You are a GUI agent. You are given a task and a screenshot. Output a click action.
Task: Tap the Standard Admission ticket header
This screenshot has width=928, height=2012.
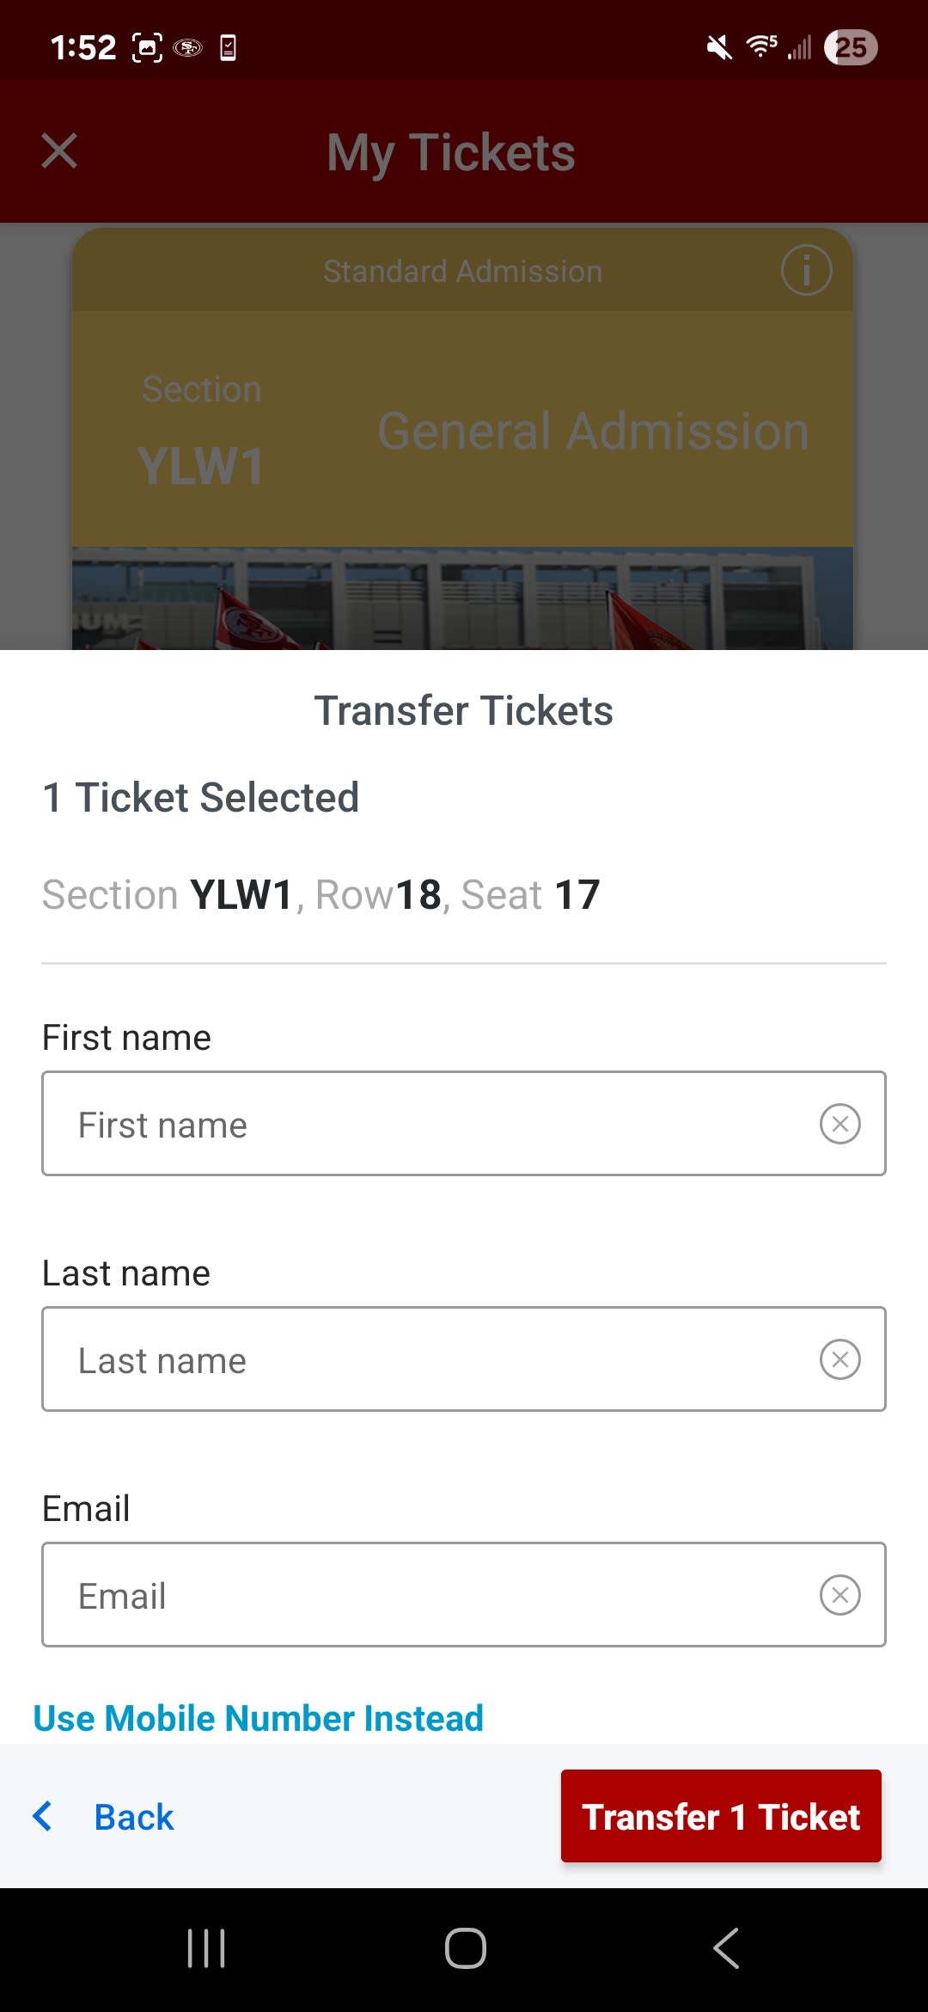462,272
